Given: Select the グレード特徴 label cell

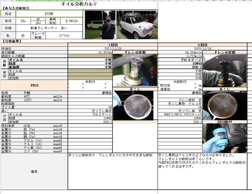Looking at the screenshot, I should (x=38, y=36).
